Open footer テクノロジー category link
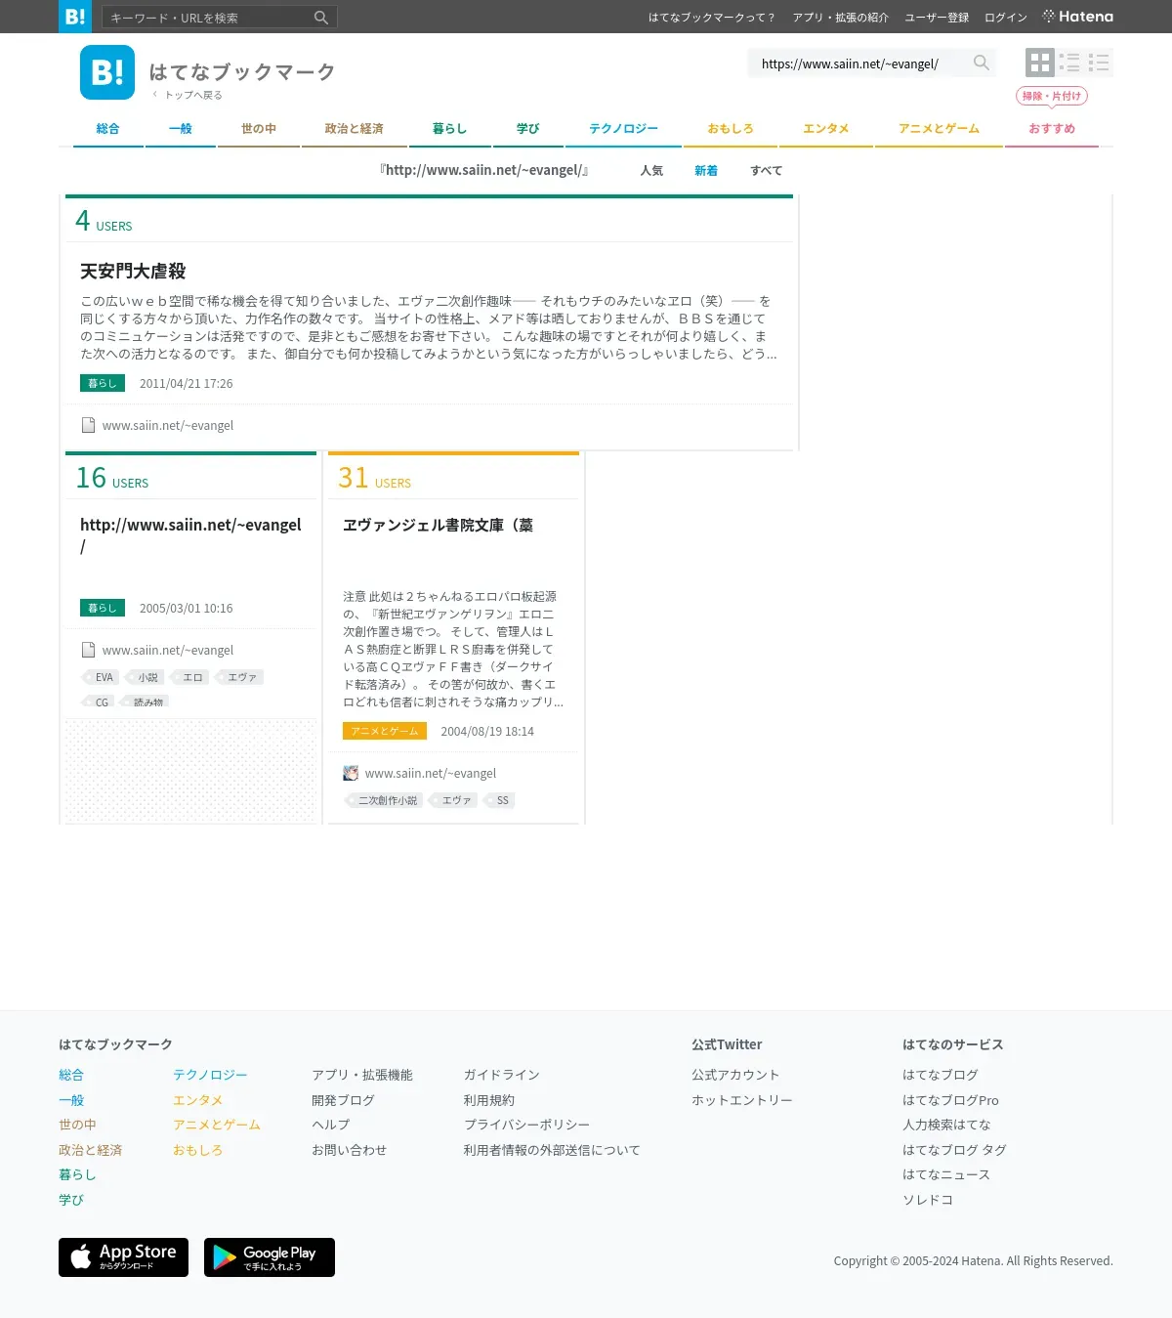The width and height of the screenshot is (1172, 1318). coord(210,1075)
